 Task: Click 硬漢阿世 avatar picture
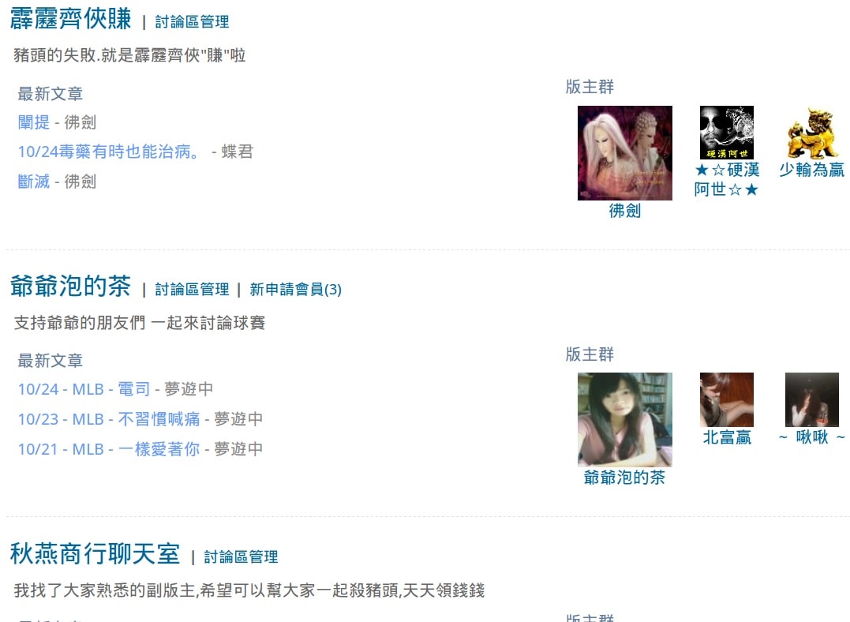point(726,133)
